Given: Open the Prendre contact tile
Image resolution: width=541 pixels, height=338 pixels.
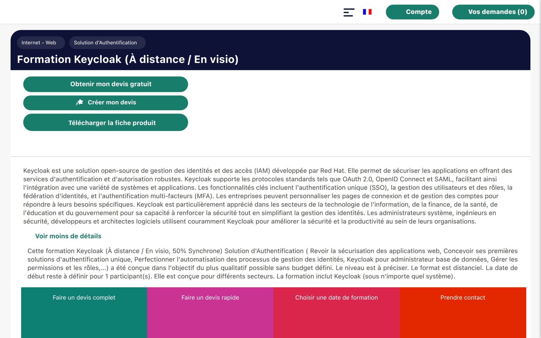Looking at the screenshot, I should [x=463, y=313].
